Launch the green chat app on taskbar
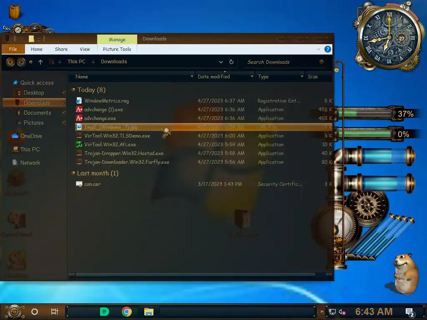This screenshot has height=320, width=427. tap(105, 312)
